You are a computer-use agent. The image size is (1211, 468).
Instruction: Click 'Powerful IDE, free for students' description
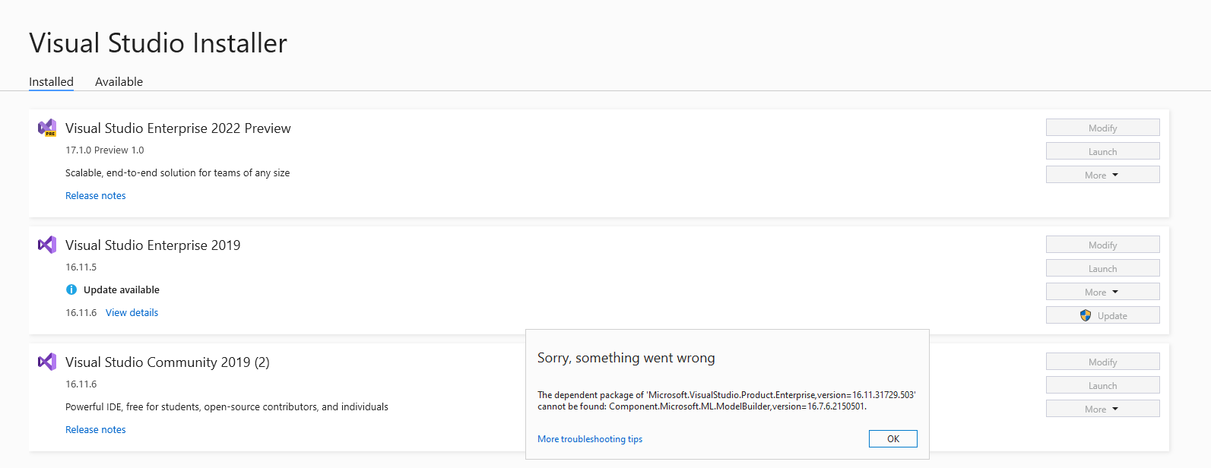227,407
